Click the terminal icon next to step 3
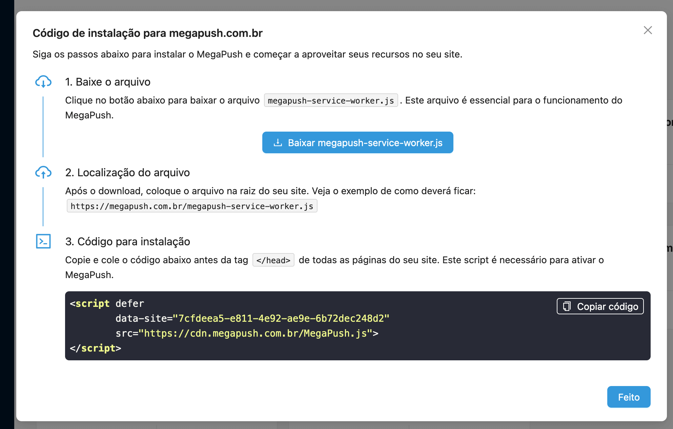Viewport: 673px width, 429px height. point(43,241)
